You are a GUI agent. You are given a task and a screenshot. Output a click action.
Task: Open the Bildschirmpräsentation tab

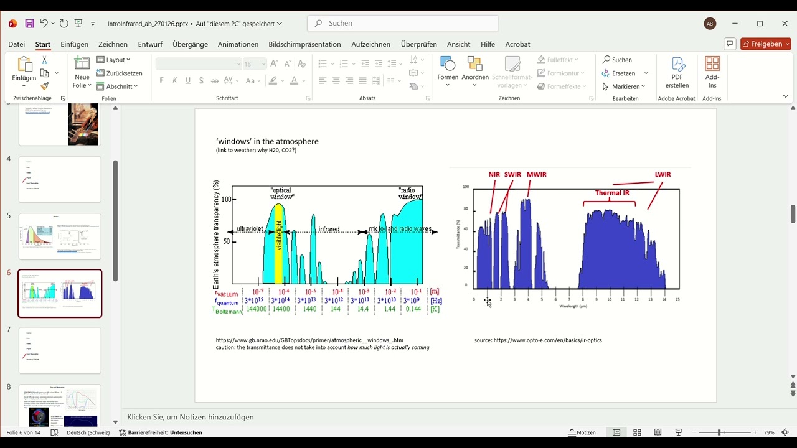(x=305, y=44)
